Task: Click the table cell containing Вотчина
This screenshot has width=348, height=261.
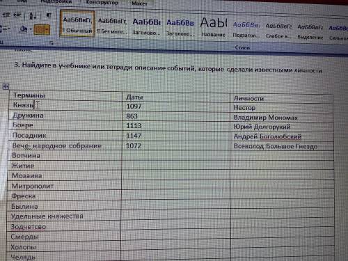Action: (65, 155)
